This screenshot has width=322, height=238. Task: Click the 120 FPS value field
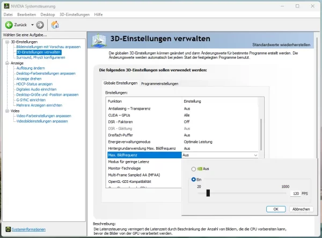[295, 194]
